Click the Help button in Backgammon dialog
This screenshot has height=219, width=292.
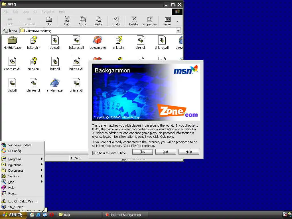point(189,152)
